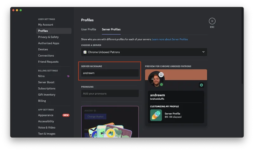The image size is (254, 151).
Task: Go to Authorized Apps
Action: pos(54,43)
